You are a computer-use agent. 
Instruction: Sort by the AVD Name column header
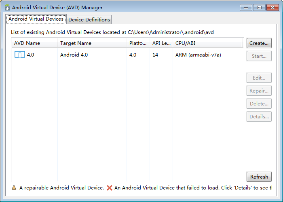coord(34,43)
